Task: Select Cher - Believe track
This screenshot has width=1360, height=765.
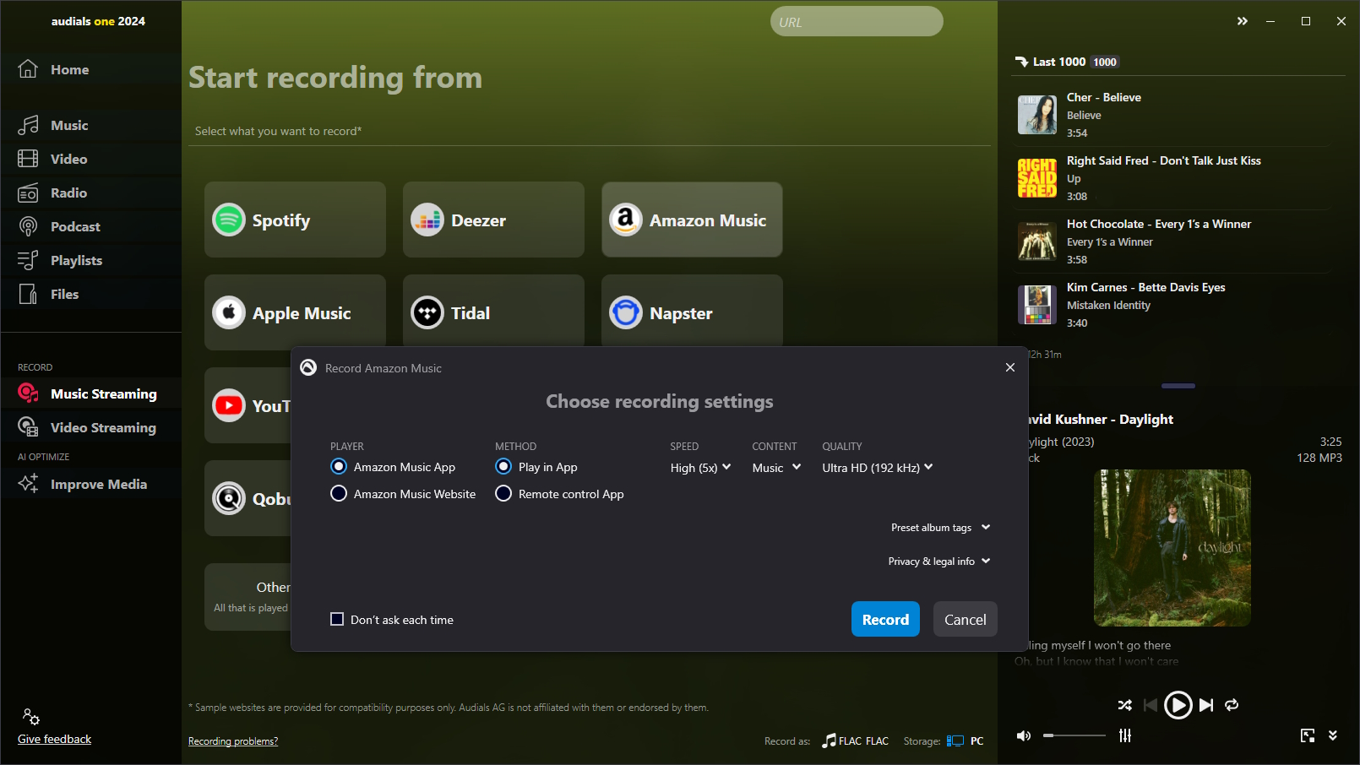Action: pos(1173,115)
